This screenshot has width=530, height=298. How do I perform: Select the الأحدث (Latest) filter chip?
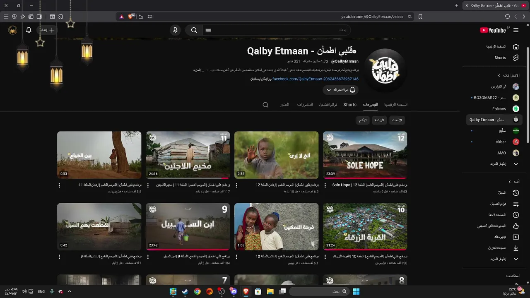click(397, 120)
